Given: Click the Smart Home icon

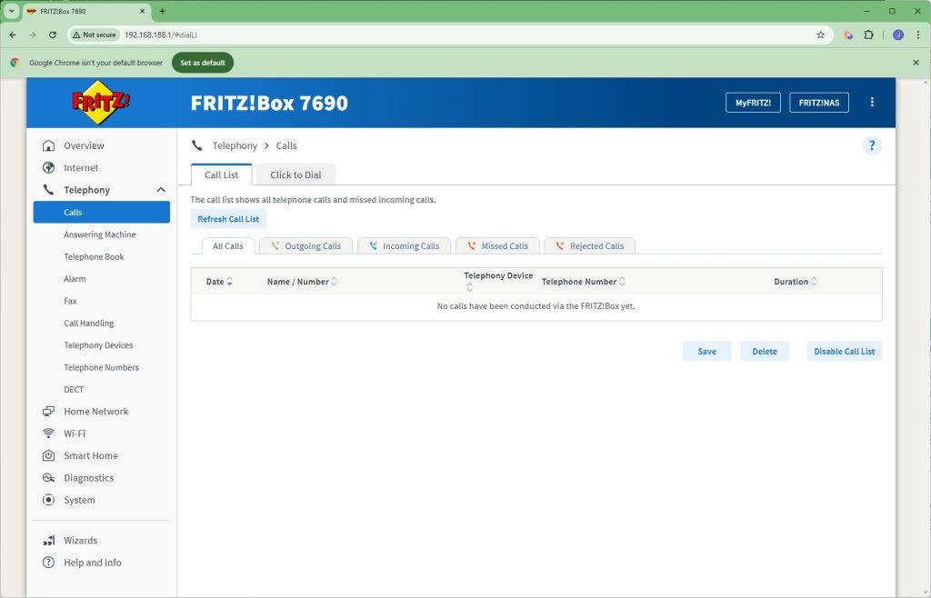Looking at the screenshot, I should [x=49, y=455].
